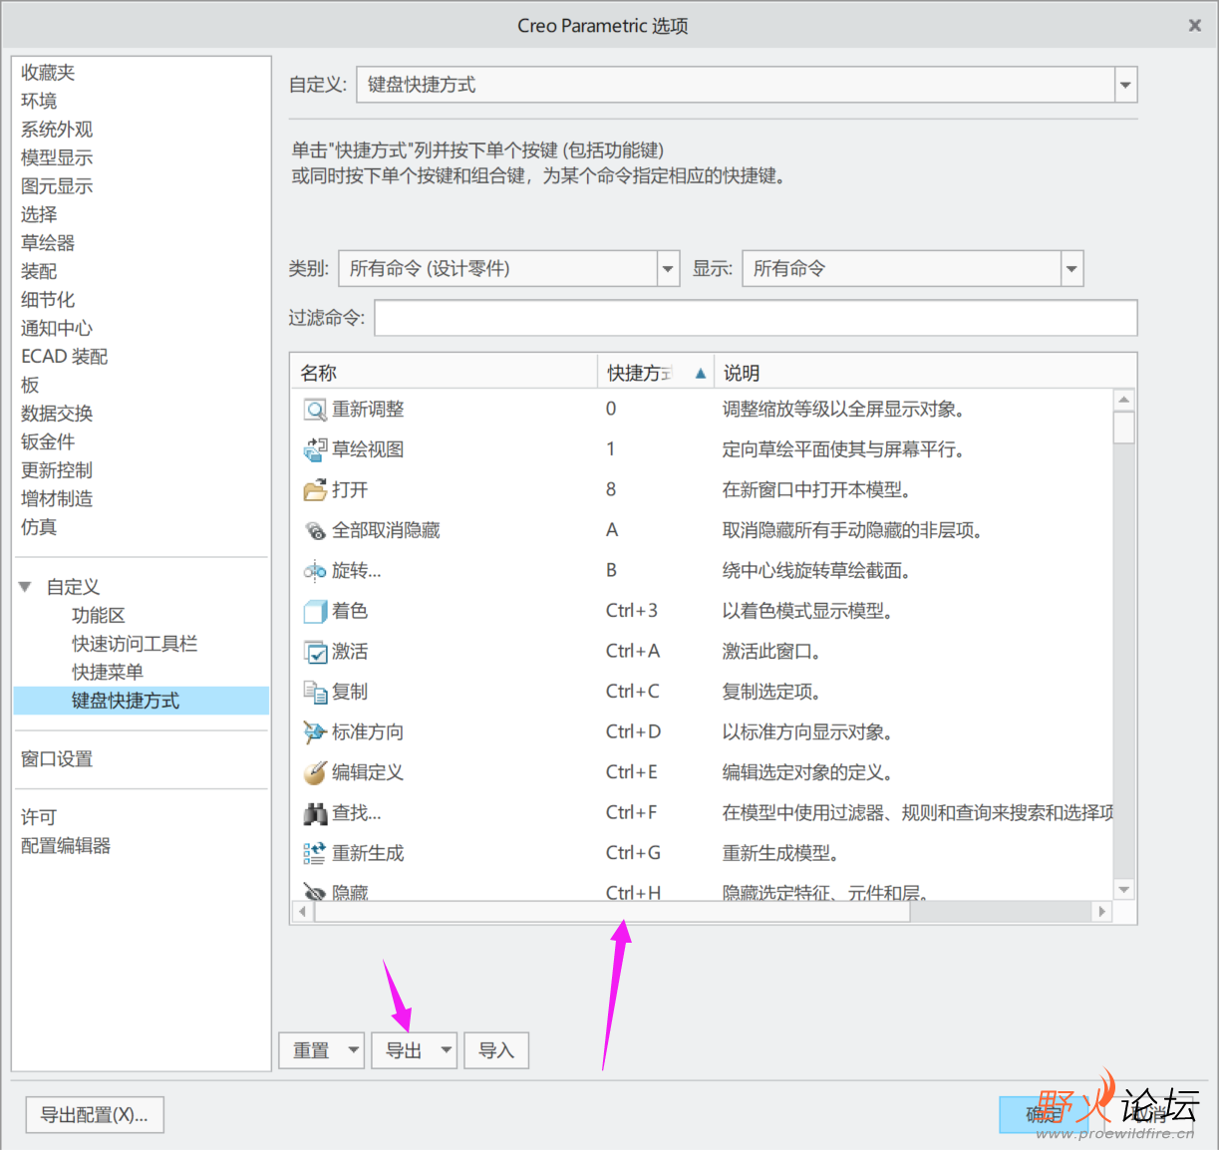Open 系统外观 options page
This screenshot has height=1150, width=1219.
pos(57,130)
